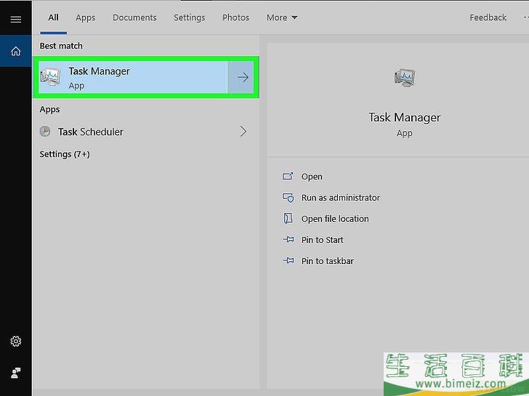Click Open for Task Manager
The height and width of the screenshot is (396, 529).
click(312, 177)
